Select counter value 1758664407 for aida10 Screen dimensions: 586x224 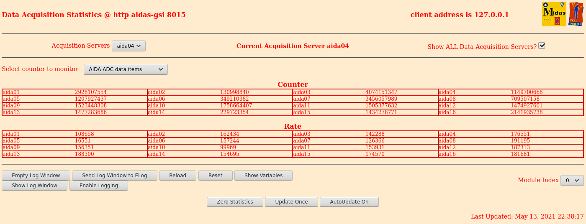pyautogui.click(x=236, y=106)
